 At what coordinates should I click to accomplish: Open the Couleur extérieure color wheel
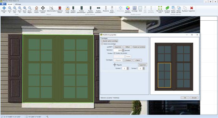tap(127, 10)
